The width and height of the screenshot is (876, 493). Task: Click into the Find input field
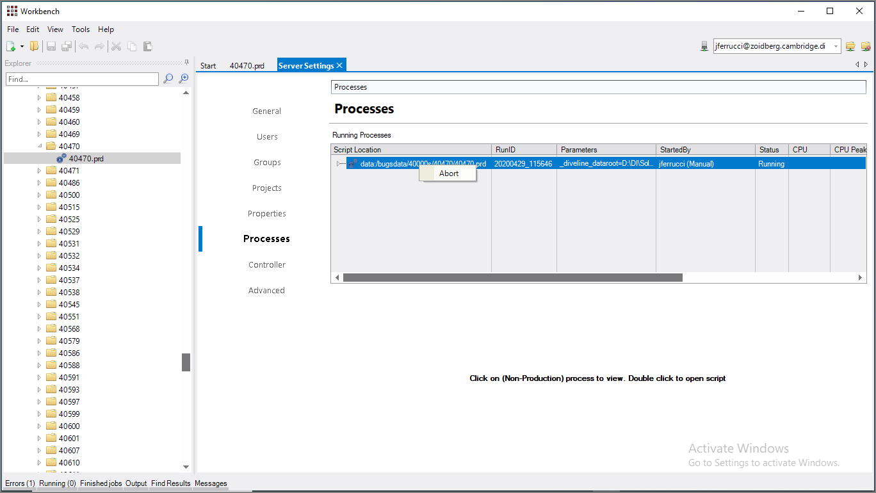(82, 79)
